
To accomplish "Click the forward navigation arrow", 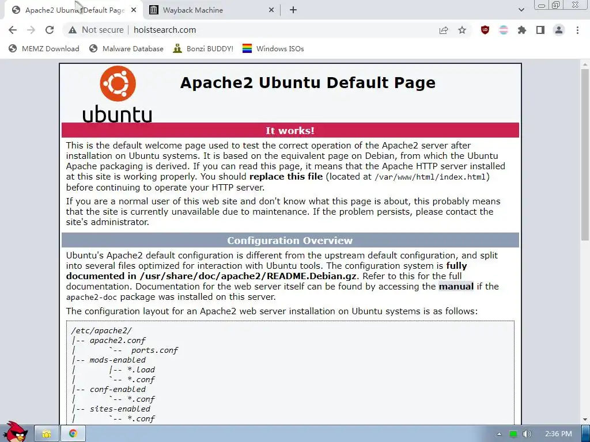I will pyautogui.click(x=31, y=30).
